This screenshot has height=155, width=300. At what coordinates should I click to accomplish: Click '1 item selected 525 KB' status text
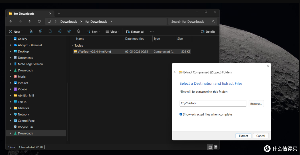[x=31, y=147]
